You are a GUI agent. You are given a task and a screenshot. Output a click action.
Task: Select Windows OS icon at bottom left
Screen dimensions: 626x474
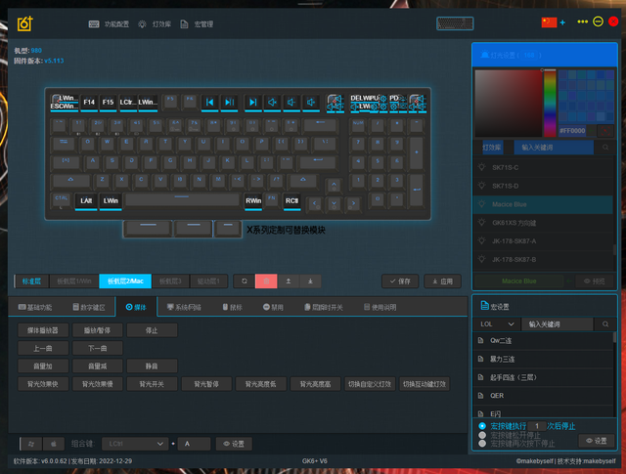[31, 444]
